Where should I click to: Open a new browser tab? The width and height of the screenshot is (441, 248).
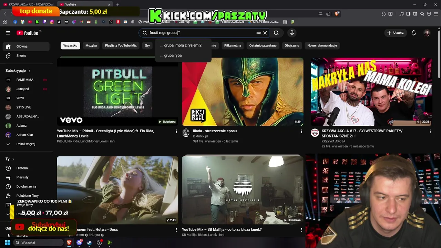[117, 4]
